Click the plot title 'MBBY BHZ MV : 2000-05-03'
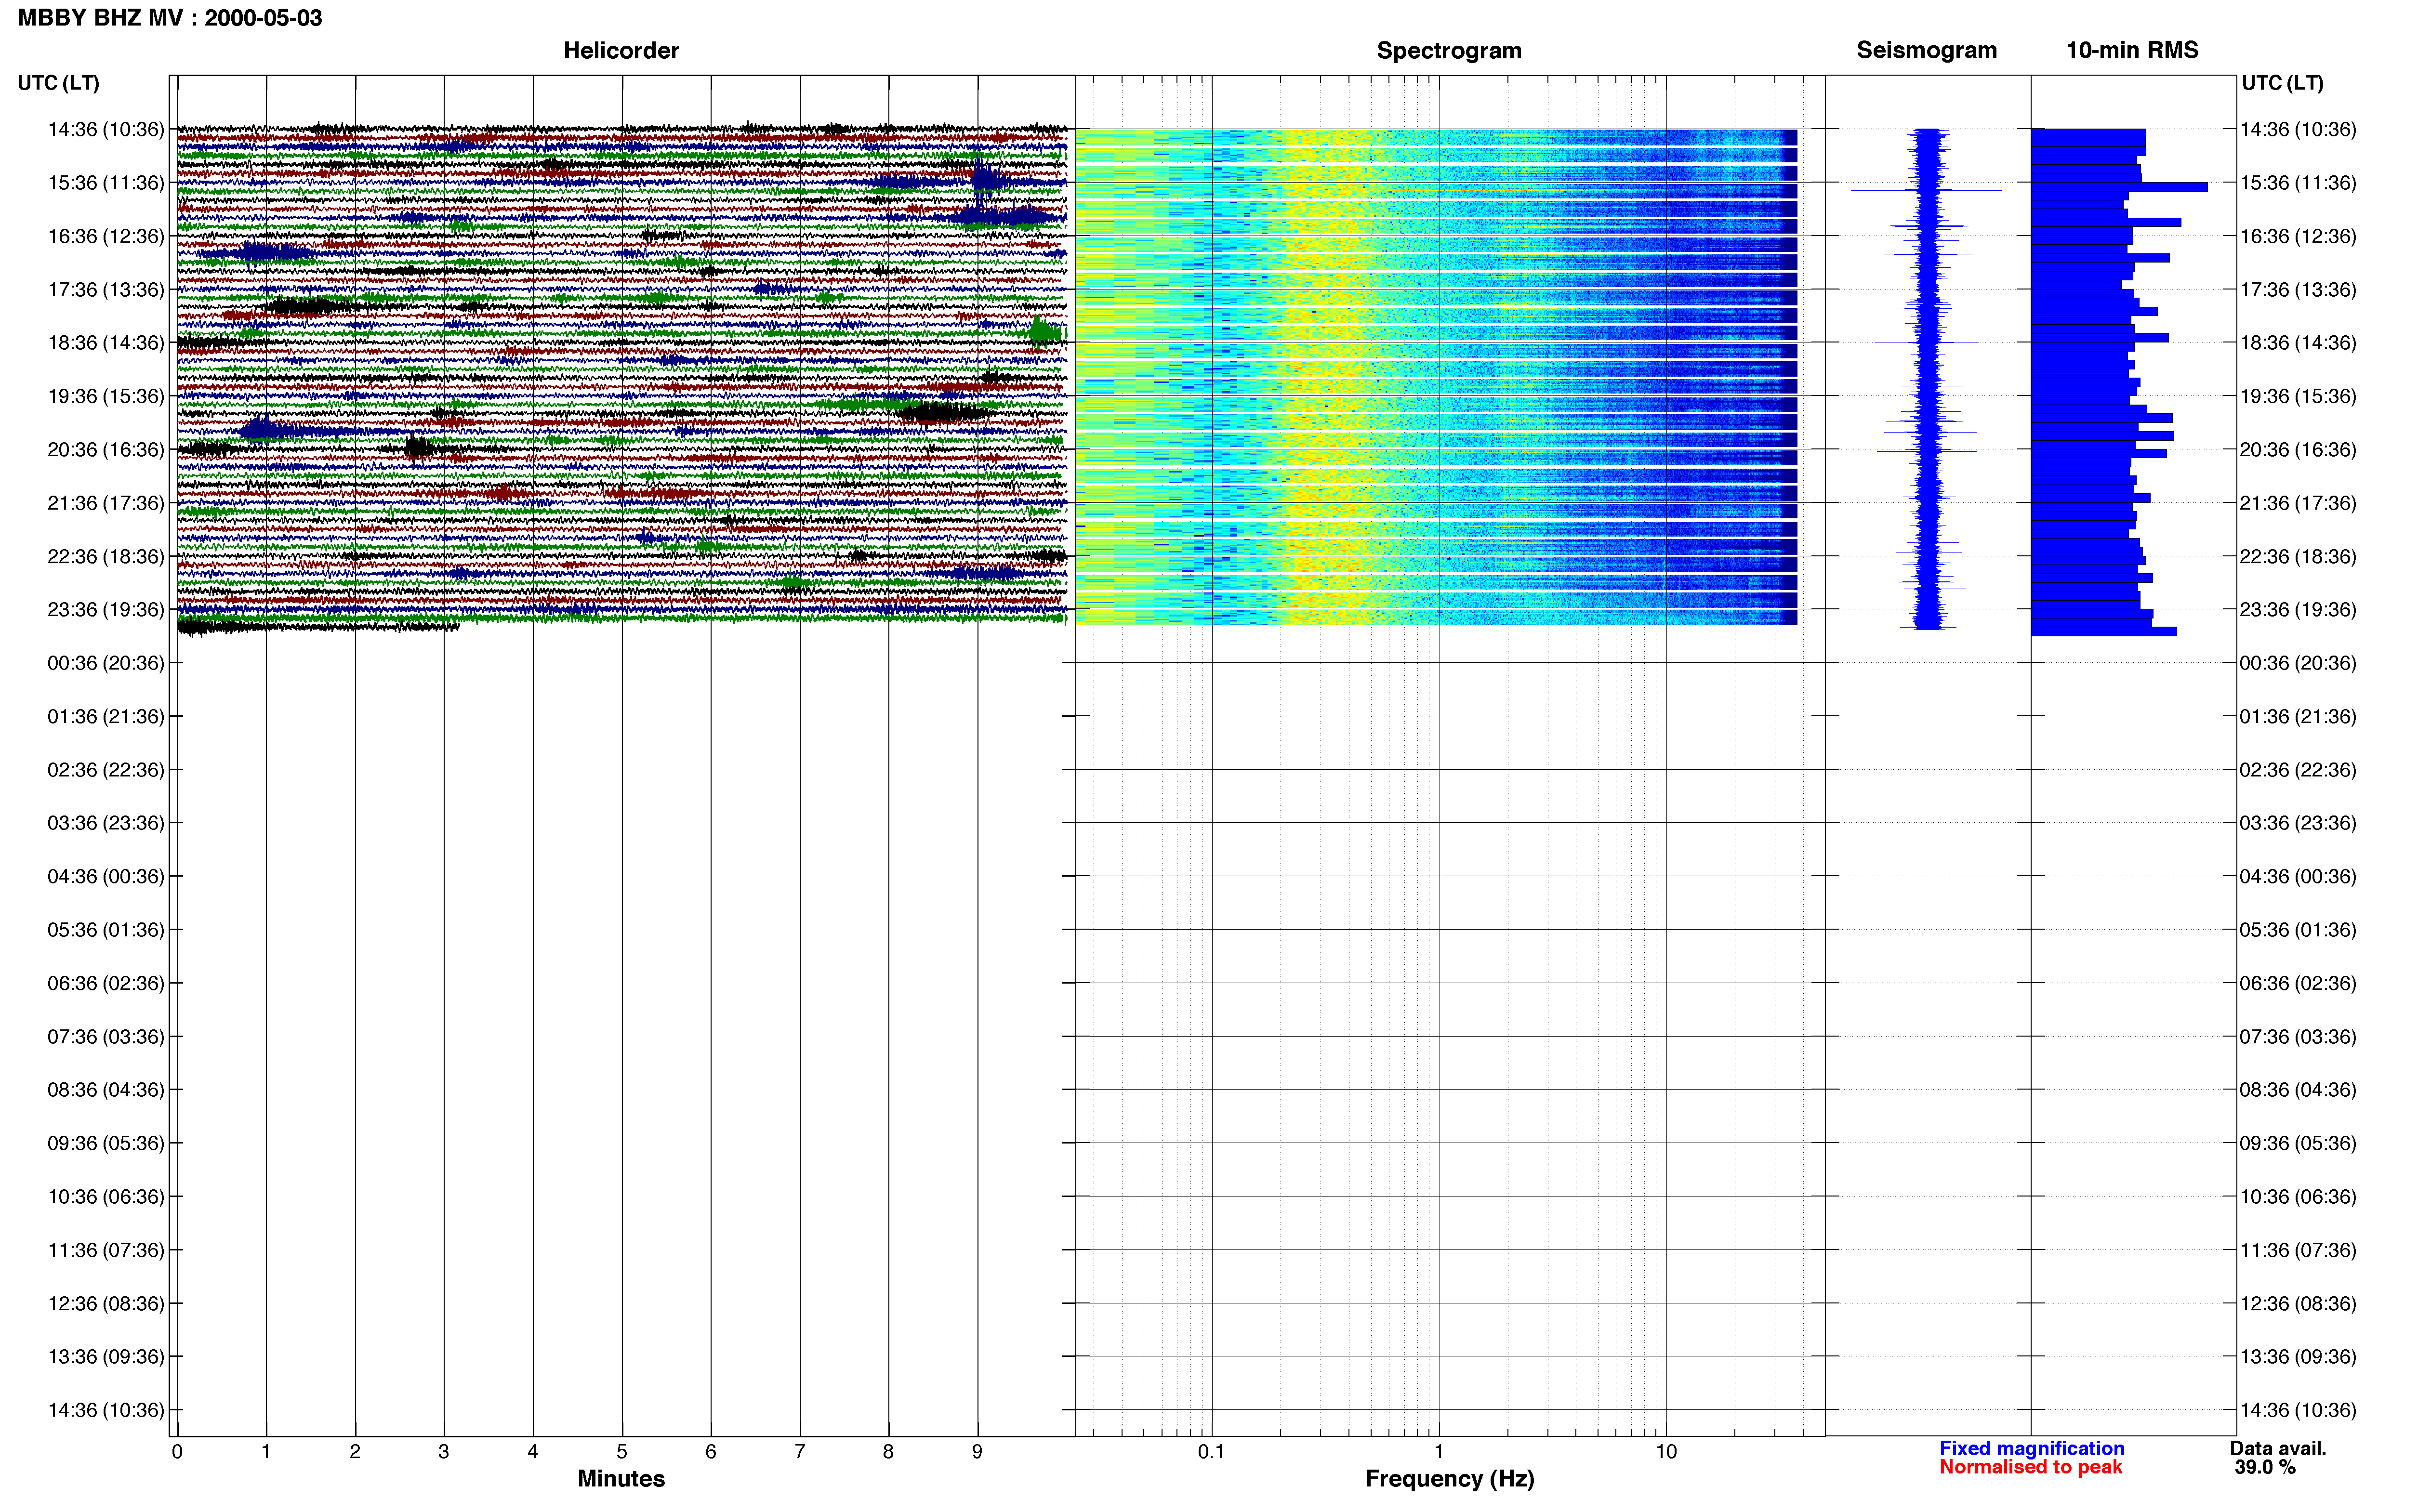Viewport: 2418px width, 1512px height. (x=170, y=18)
